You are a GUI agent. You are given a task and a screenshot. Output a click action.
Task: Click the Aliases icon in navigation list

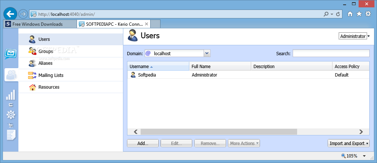(32, 63)
